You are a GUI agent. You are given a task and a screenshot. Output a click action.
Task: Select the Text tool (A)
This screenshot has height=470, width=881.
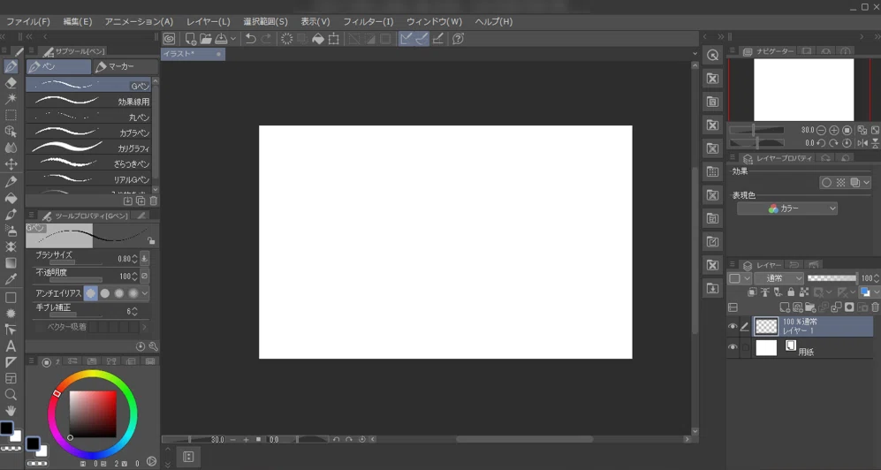tap(11, 346)
